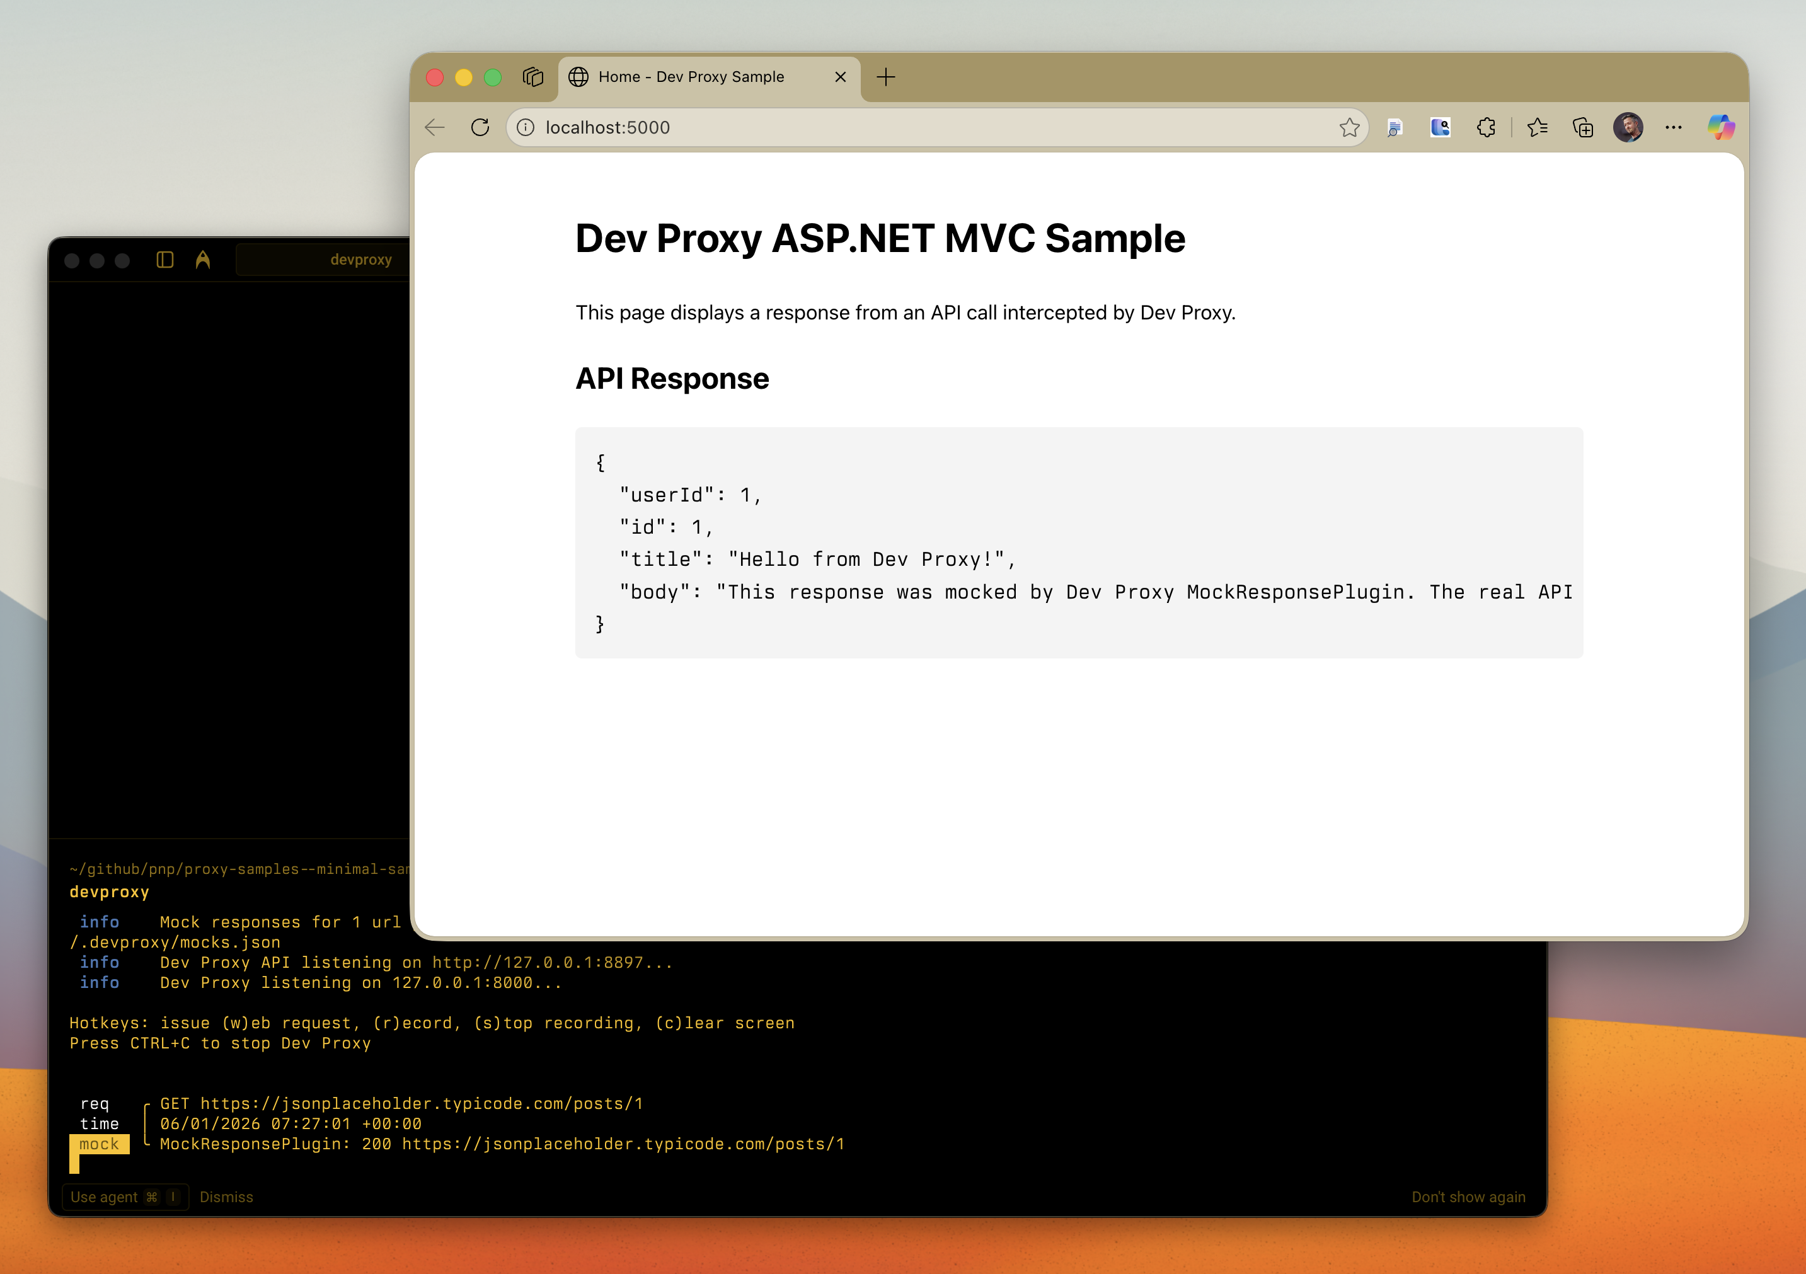
Task: Click the Use agent button
Action: point(124,1197)
